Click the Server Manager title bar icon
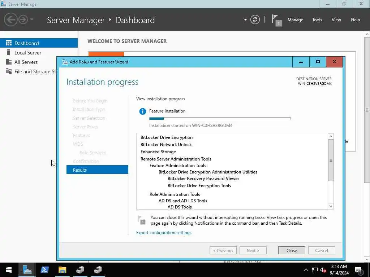Image resolution: width=370 pixels, height=277 pixels. pos(3,4)
